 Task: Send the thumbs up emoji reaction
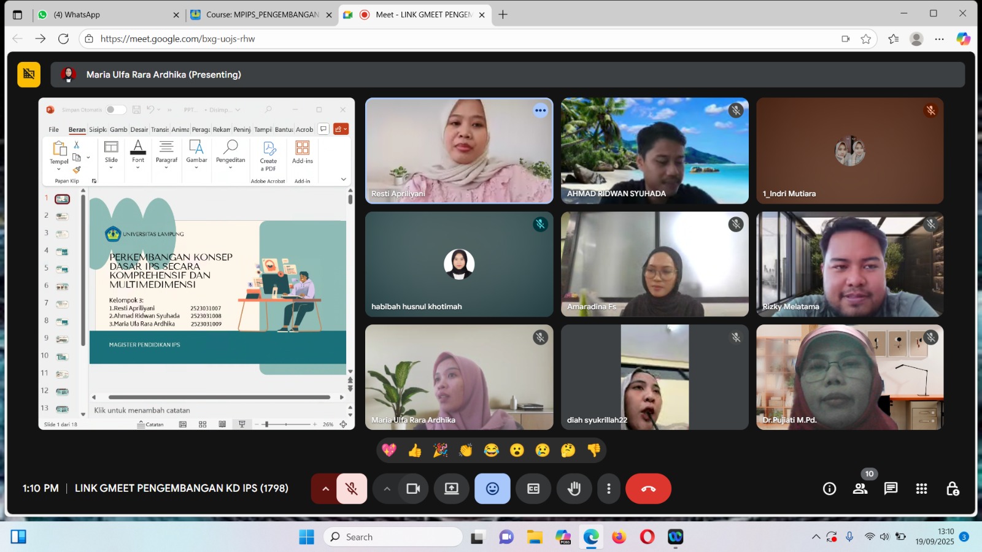(x=415, y=451)
